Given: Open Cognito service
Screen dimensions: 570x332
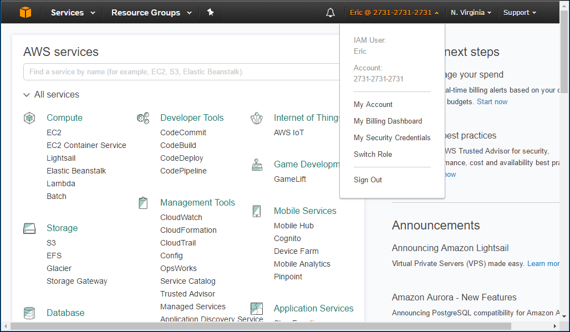Looking at the screenshot, I should [288, 238].
